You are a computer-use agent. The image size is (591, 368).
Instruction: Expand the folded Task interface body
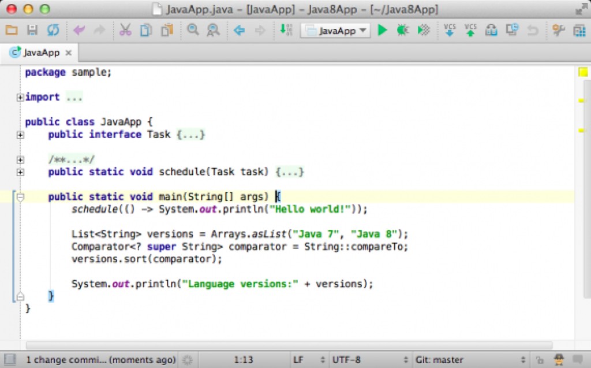tap(20, 135)
